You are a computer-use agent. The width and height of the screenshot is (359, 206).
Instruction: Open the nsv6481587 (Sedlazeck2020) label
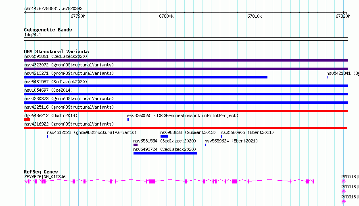[56, 82]
